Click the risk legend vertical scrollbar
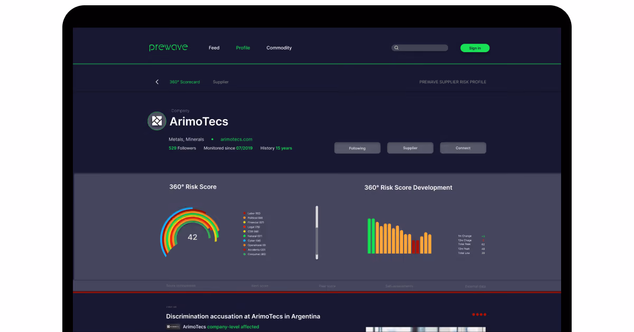Image resolution: width=634 pixels, height=332 pixels. [317, 232]
